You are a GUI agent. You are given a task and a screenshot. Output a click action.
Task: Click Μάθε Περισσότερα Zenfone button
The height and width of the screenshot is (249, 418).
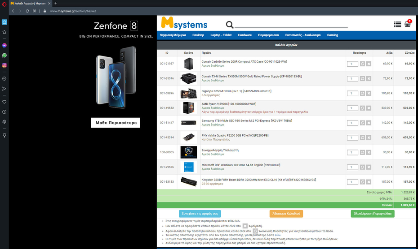point(116,123)
